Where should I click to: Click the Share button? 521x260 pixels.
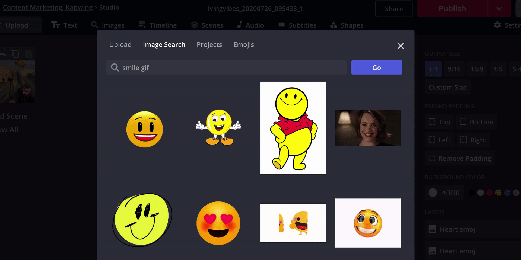[x=394, y=9]
